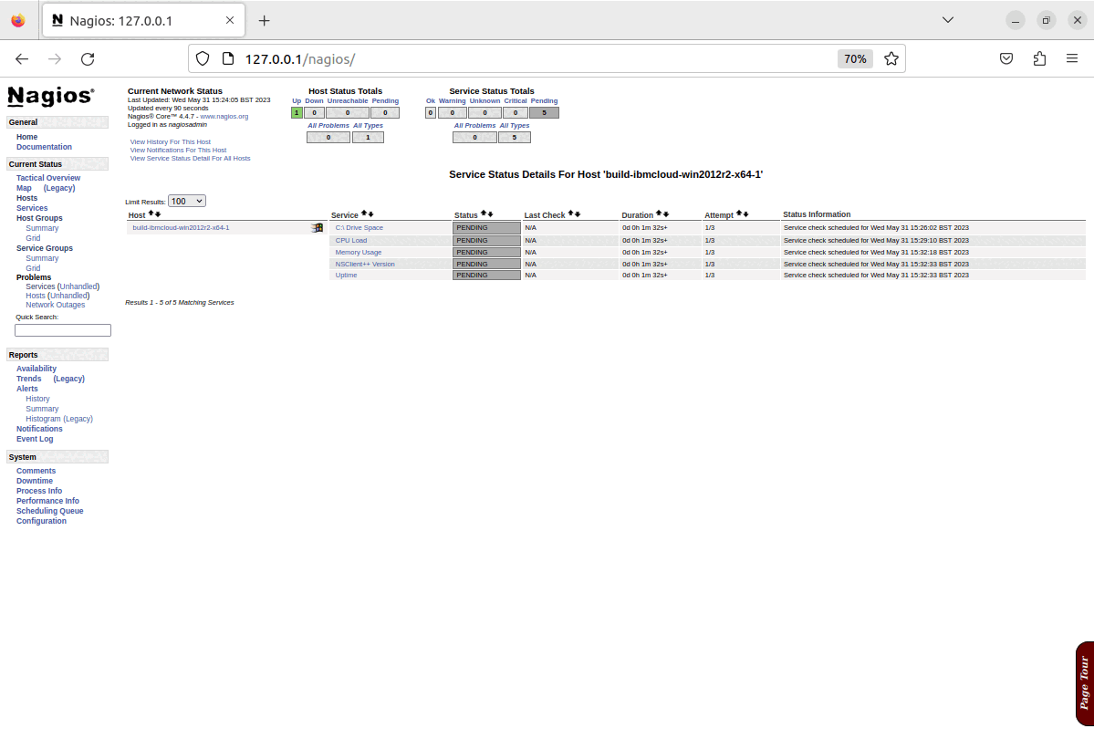Switch to the Nagios: 127.0.0.1 browser tab
The width and height of the screenshot is (1094, 739).
tap(137, 19)
